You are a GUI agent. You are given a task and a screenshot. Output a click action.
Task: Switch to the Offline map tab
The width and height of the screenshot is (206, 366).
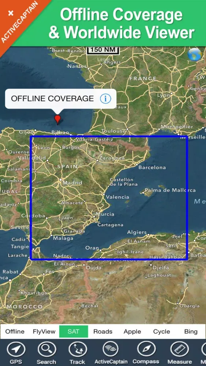click(x=15, y=332)
